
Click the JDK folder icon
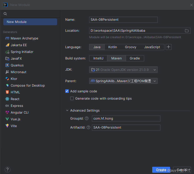93,70
